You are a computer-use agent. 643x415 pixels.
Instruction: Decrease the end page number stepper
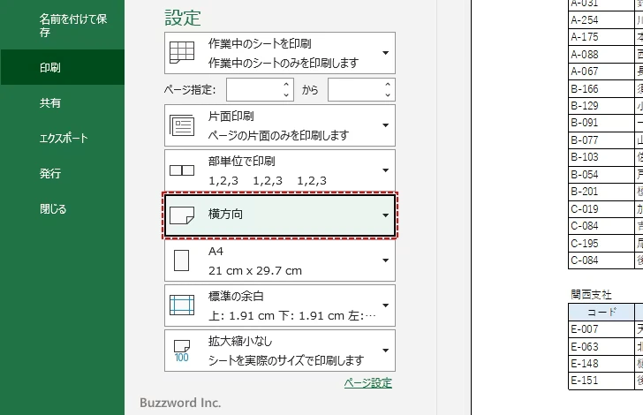tap(388, 94)
